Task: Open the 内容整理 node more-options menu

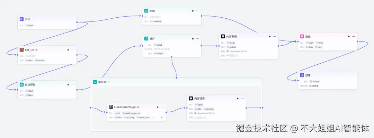Action: click(x=274, y=36)
